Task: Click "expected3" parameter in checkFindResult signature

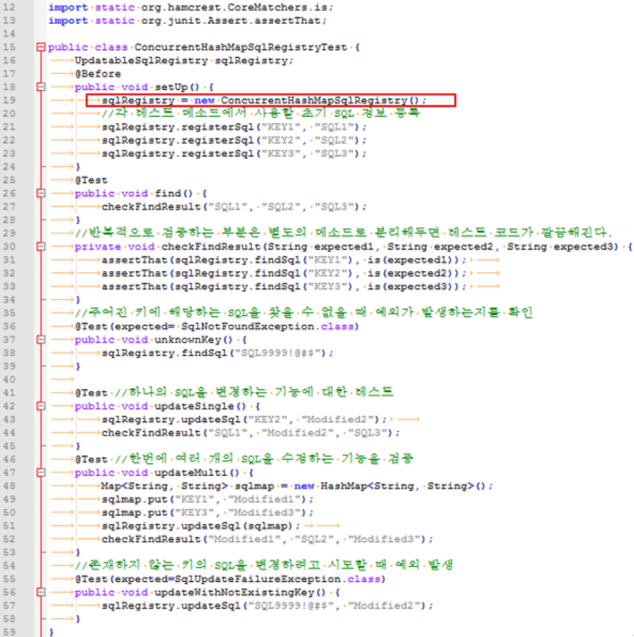Action: coord(584,246)
